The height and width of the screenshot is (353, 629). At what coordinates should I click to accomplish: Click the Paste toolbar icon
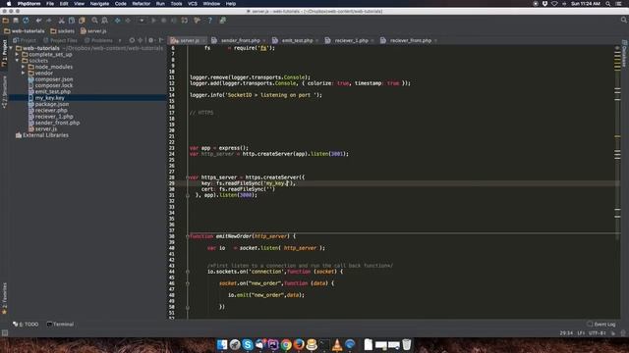click(82, 21)
